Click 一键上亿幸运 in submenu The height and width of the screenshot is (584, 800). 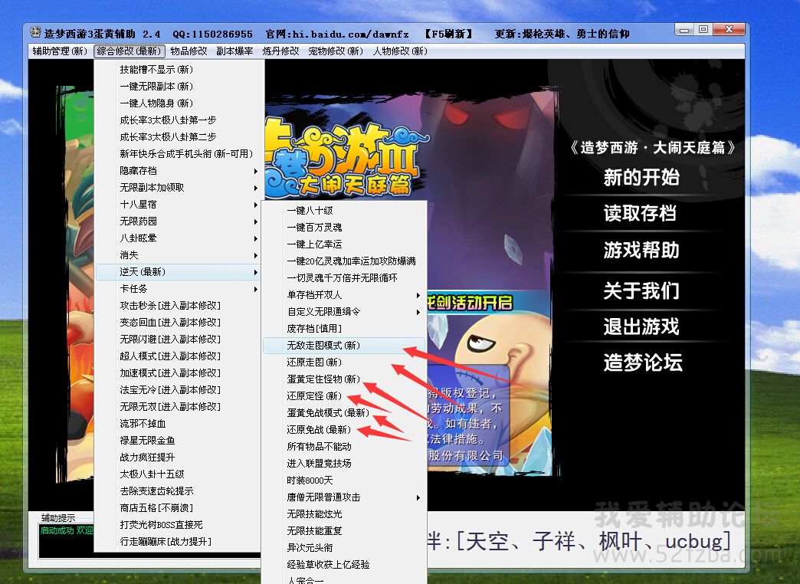click(x=344, y=244)
